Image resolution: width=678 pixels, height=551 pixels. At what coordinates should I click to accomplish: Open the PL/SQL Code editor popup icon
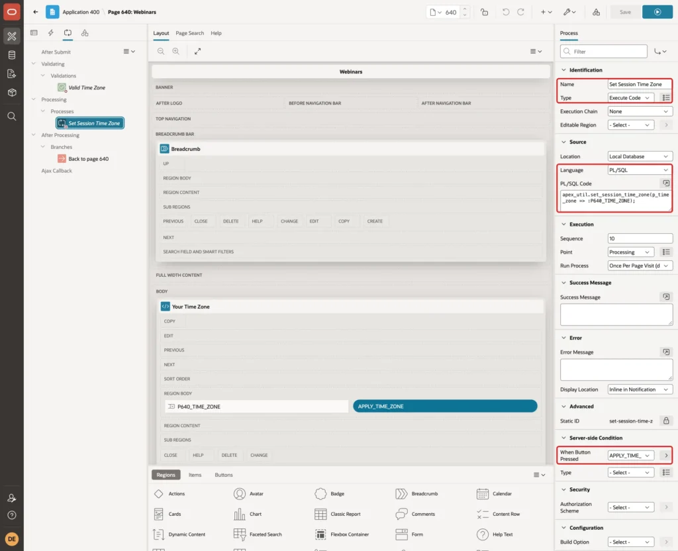tap(666, 183)
